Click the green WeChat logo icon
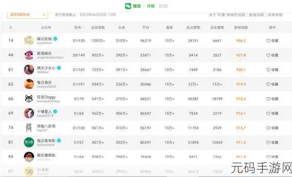Screen dimensions: 292x177 128,6
